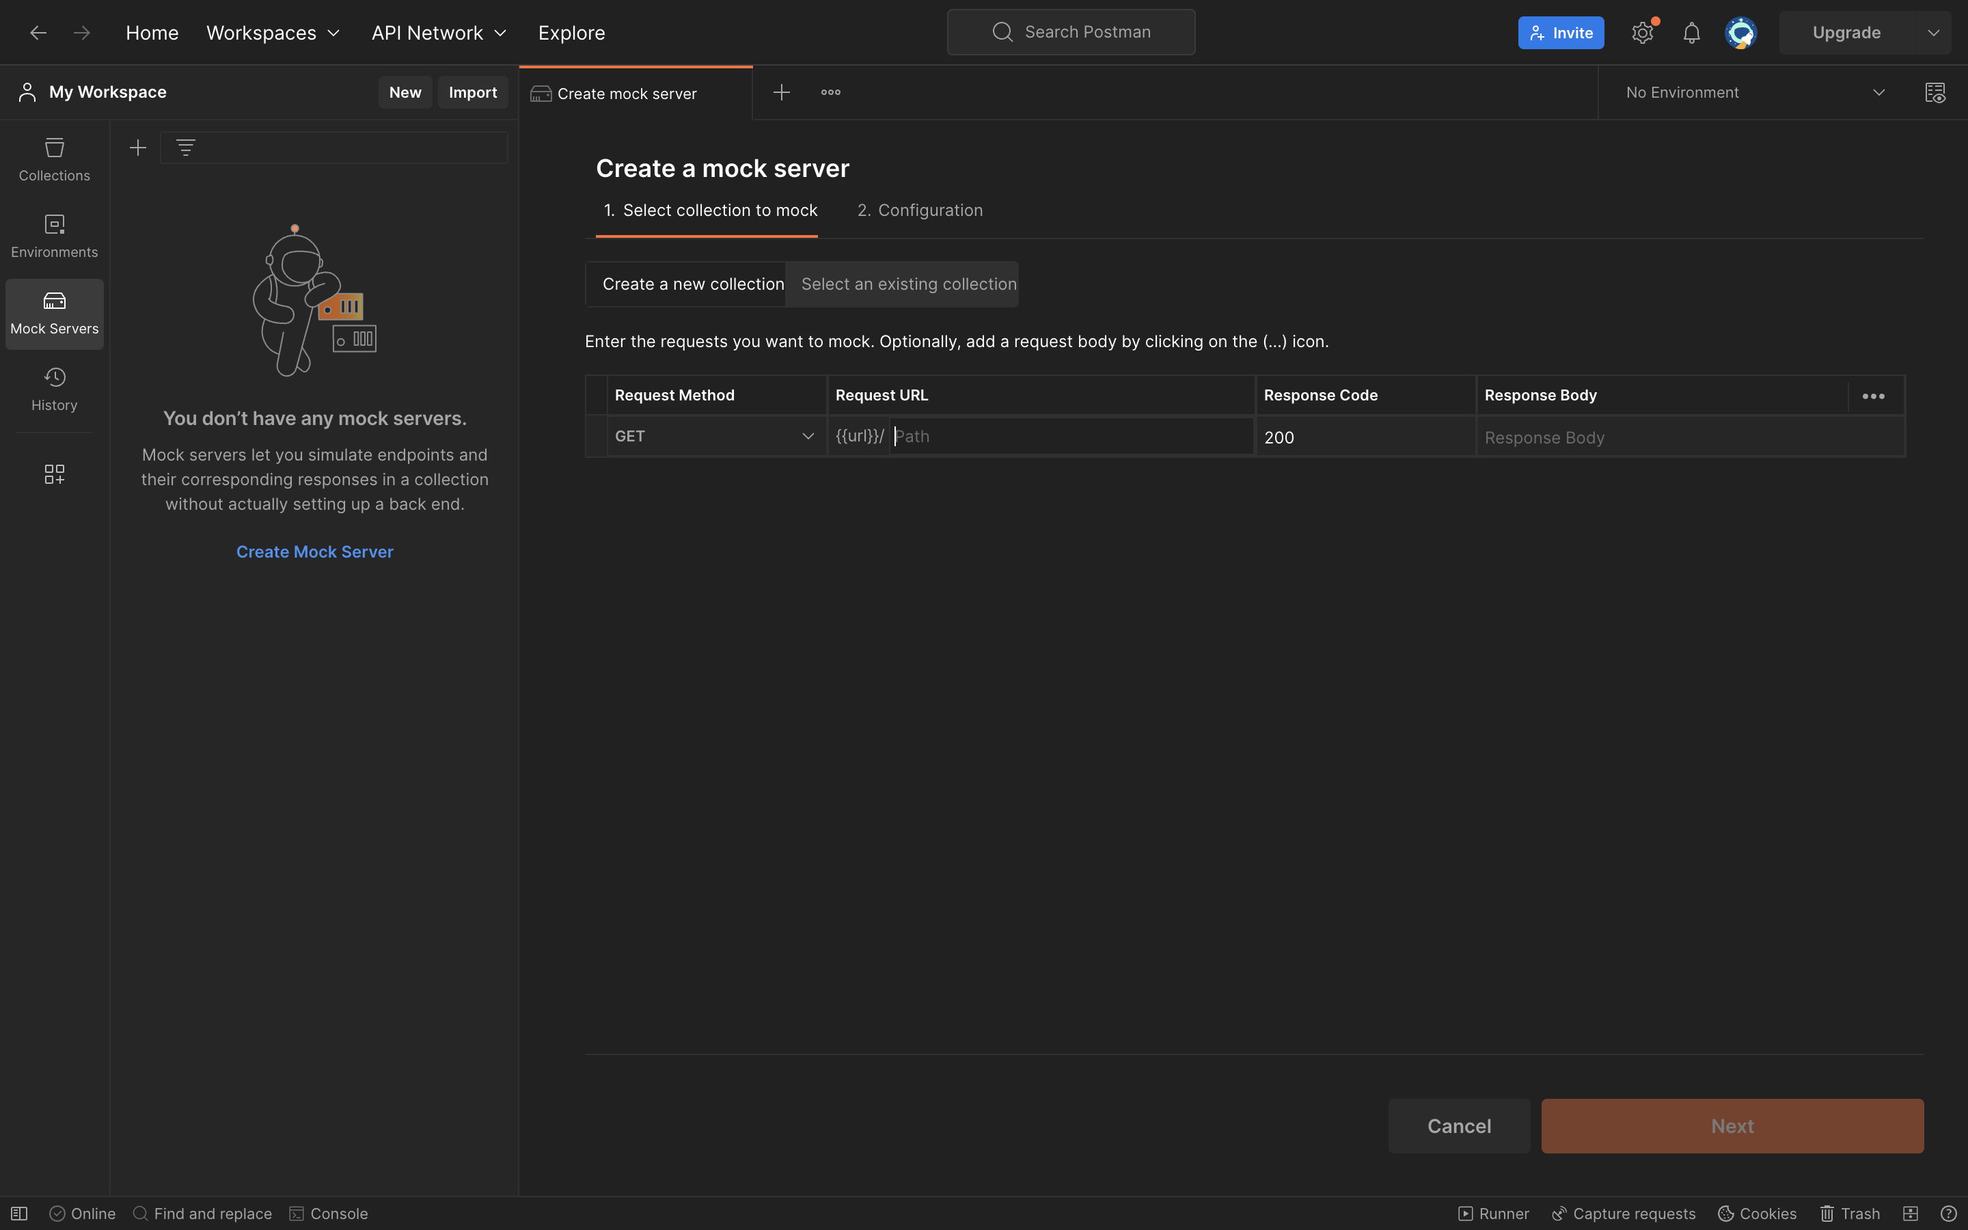Expand the Upgrade arrow dropdown
Screen dimensions: 1968x1230
pos(1933,33)
